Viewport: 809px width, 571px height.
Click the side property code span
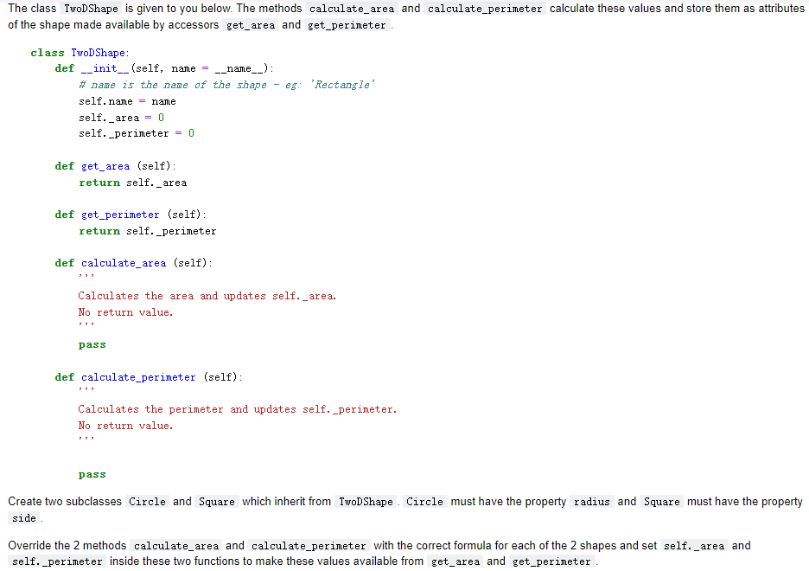coord(24,517)
